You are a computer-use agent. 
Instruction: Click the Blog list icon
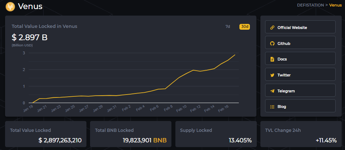tap(272, 107)
